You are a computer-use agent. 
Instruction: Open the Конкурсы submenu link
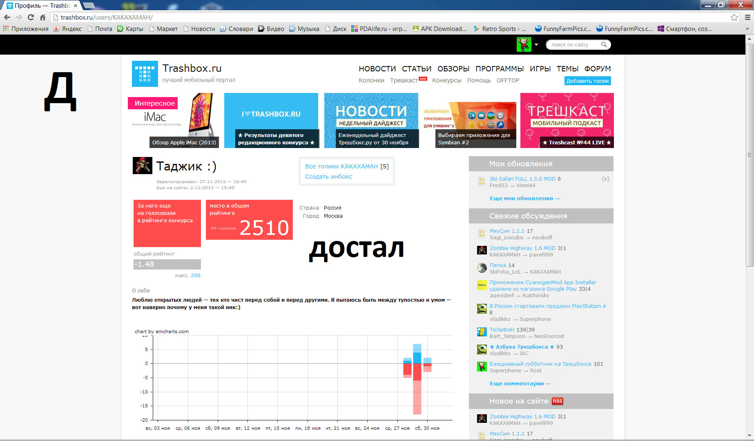tap(447, 80)
